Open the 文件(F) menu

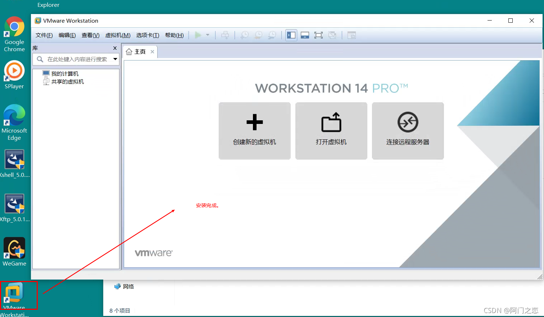tap(44, 35)
